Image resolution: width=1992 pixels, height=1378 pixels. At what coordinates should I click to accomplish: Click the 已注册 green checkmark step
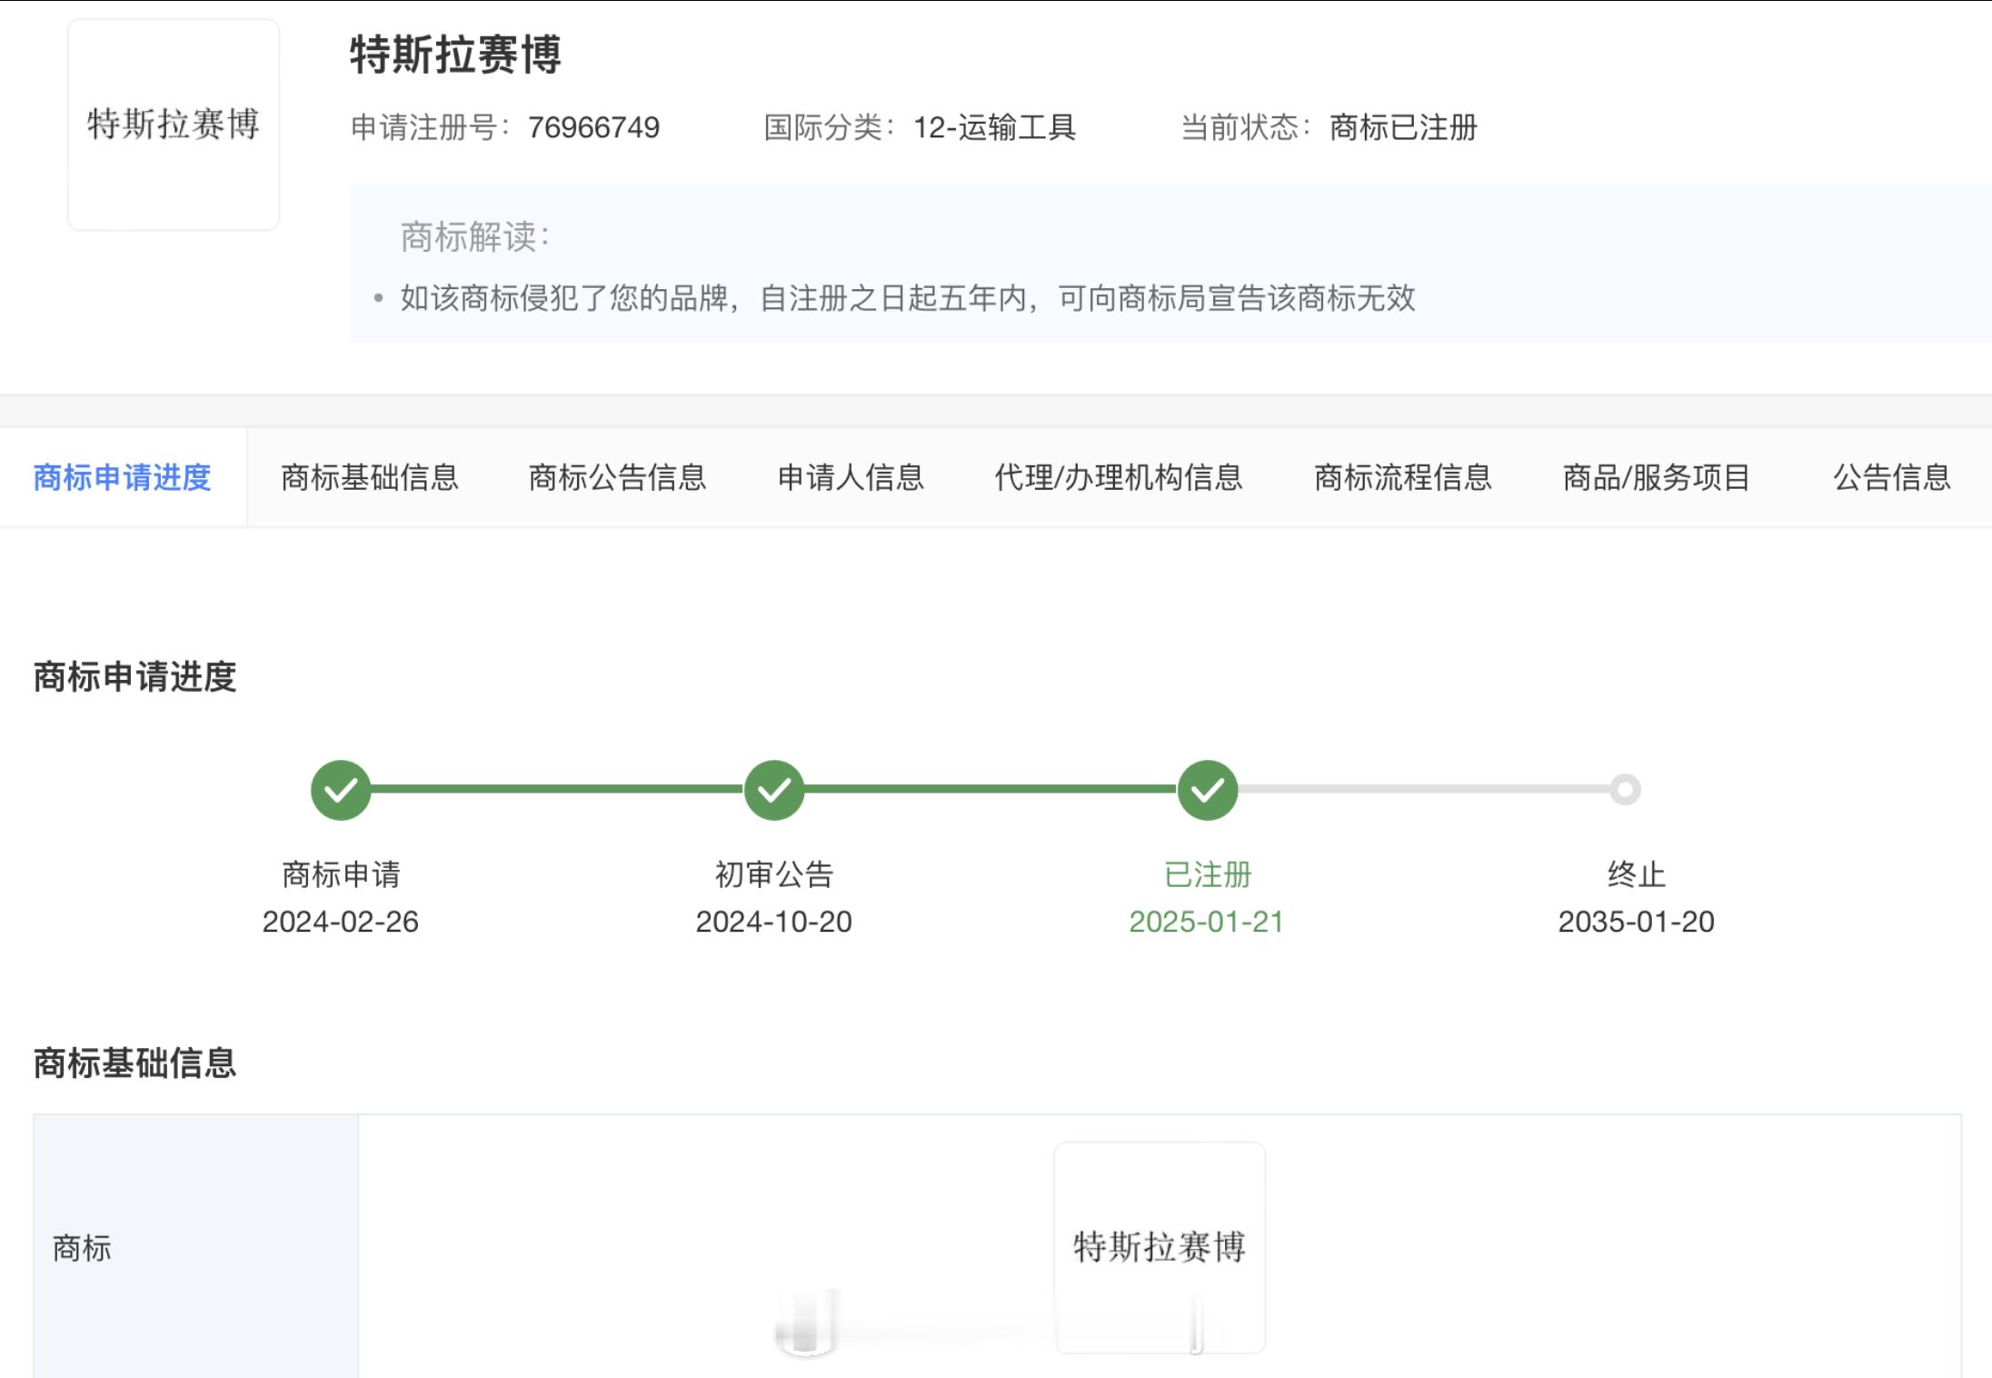tap(1208, 790)
